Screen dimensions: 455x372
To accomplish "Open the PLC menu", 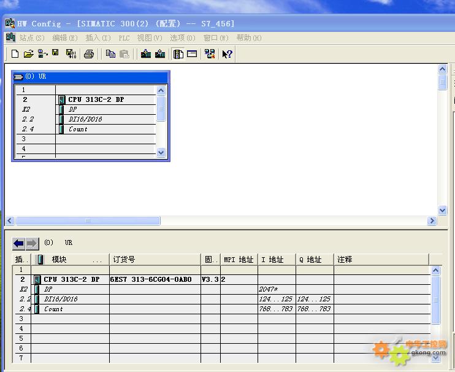I will click(124, 38).
